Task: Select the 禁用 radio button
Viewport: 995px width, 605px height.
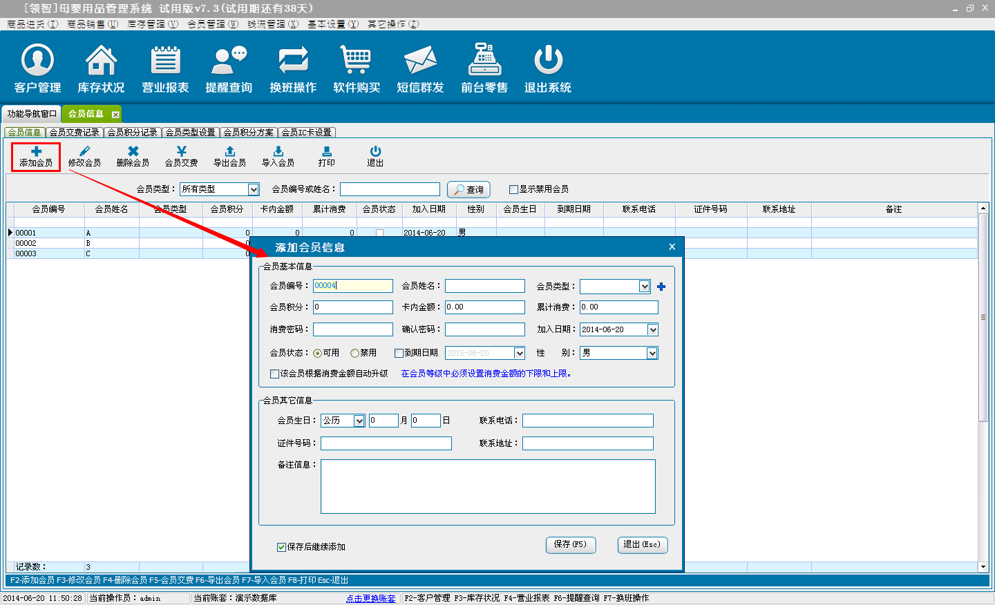Action: pyautogui.click(x=354, y=353)
